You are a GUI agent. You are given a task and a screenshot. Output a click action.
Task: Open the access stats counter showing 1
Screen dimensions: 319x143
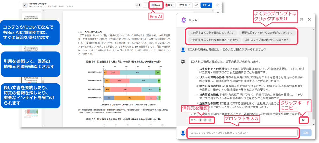point(138,5)
